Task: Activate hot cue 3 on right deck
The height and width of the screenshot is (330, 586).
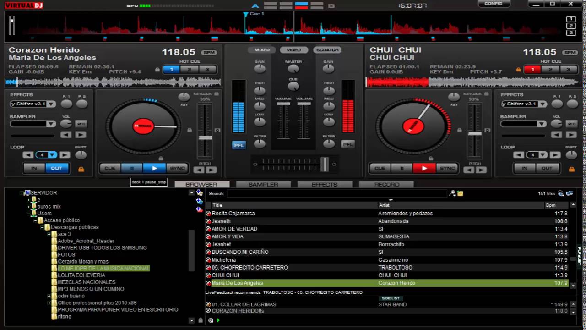Action: pos(568,70)
